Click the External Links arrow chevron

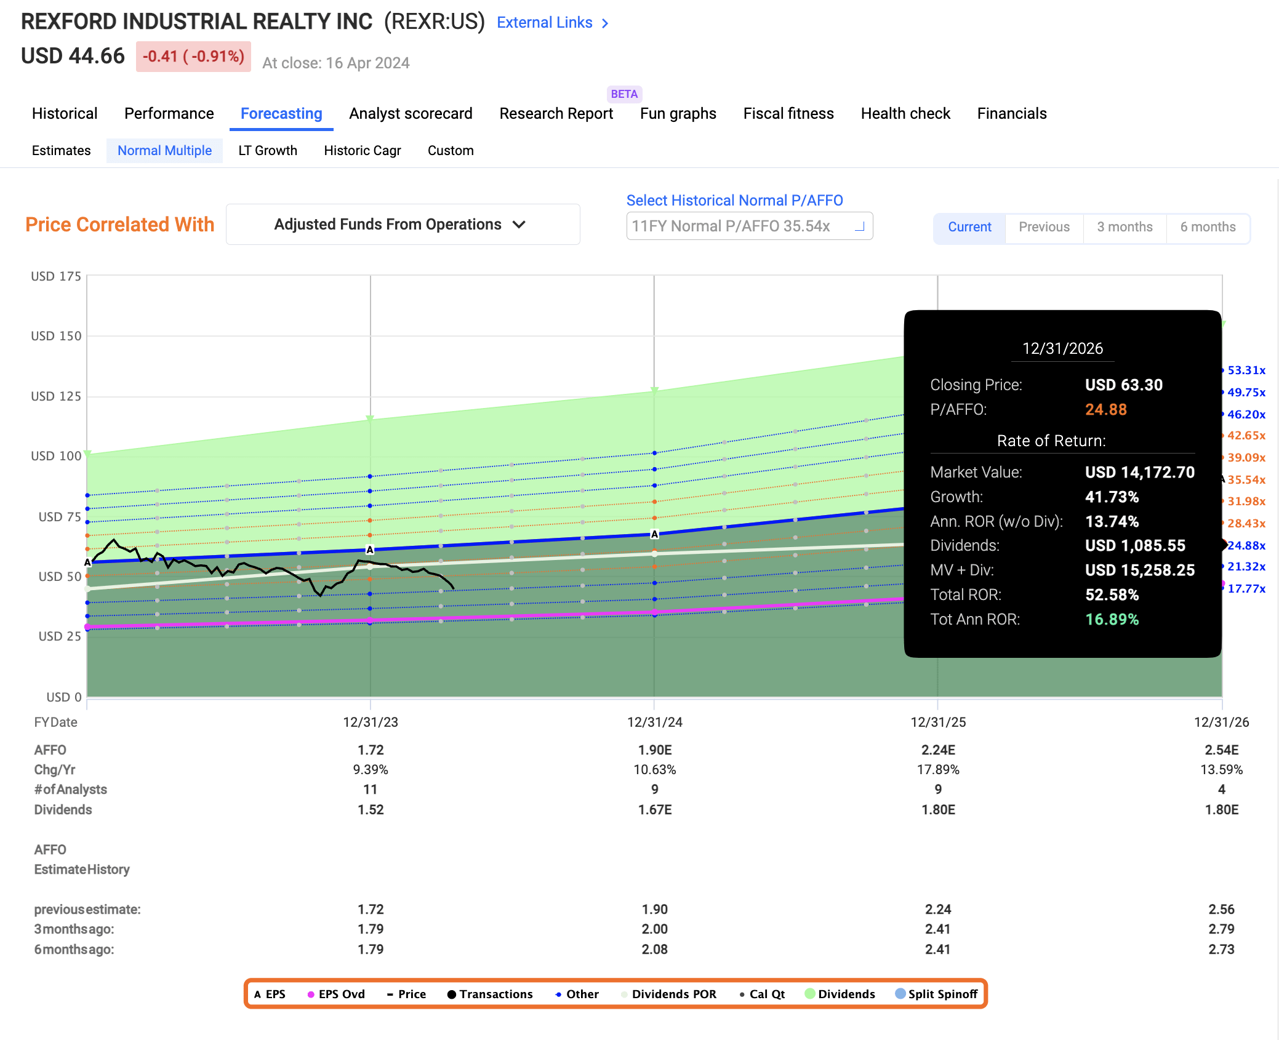[606, 23]
